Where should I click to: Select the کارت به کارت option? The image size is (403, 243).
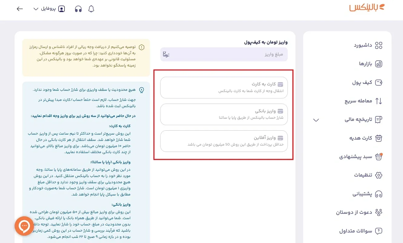click(x=224, y=87)
